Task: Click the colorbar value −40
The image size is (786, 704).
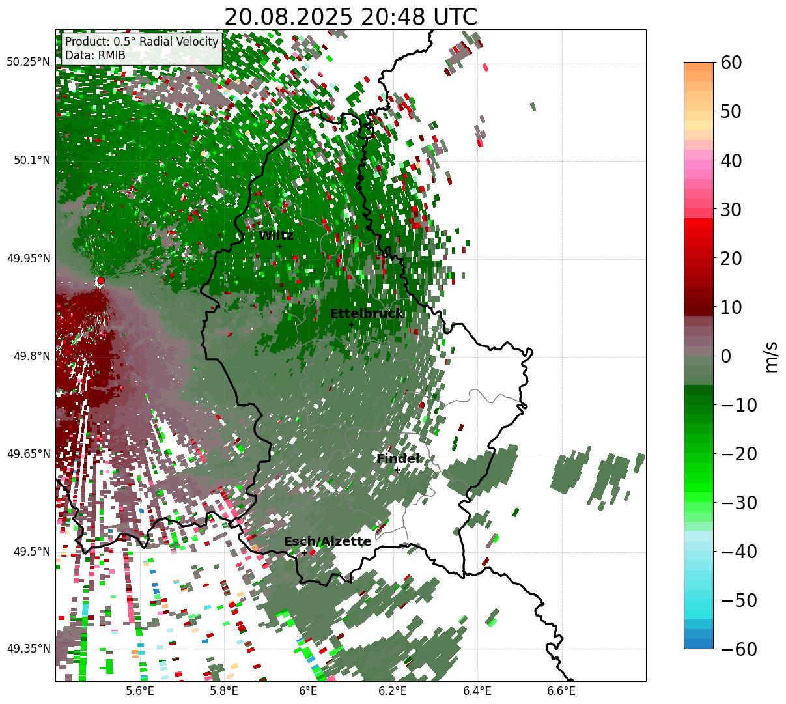Action: click(738, 552)
